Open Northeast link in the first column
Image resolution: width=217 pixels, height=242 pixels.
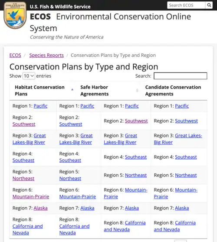click(23, 178)
